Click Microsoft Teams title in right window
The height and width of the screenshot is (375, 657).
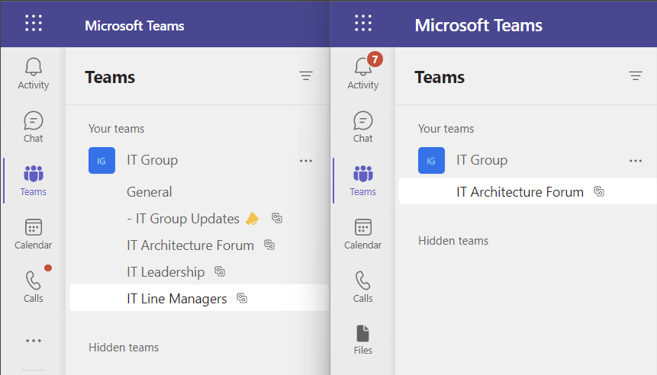478,25
